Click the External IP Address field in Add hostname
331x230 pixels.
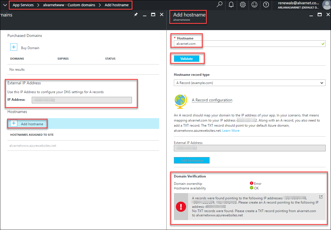[250, 148]
